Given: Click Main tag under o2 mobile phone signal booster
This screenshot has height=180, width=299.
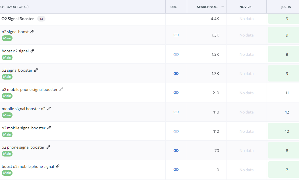Looking at the screenshot, I should click(x=7, y=96).
